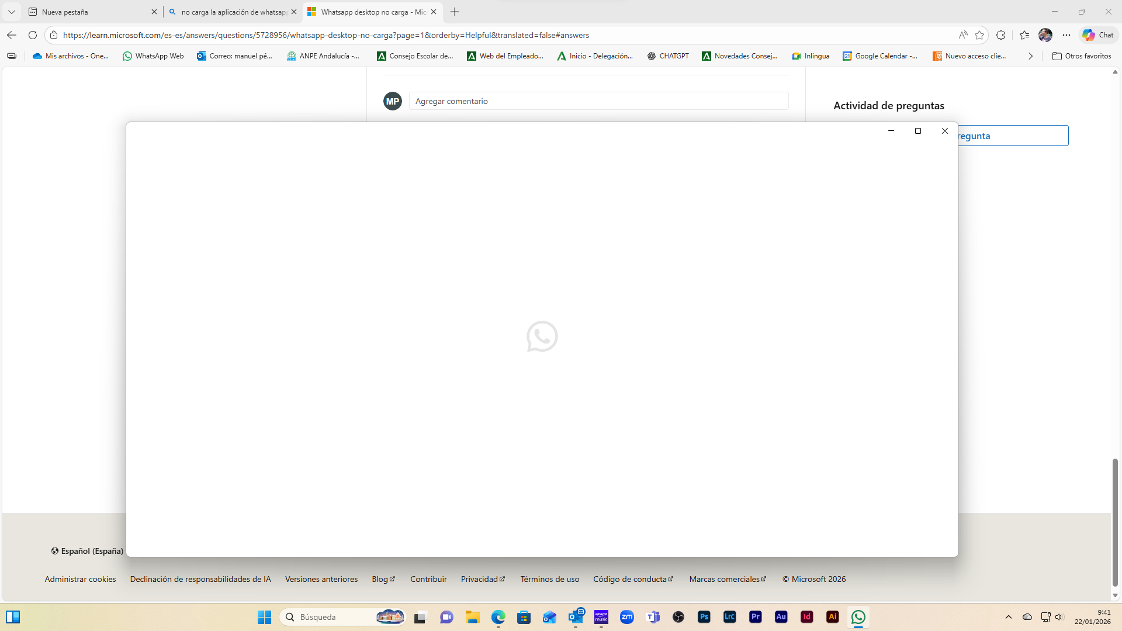Open the CHATGPT bookmark

click(x=668, y=56)
